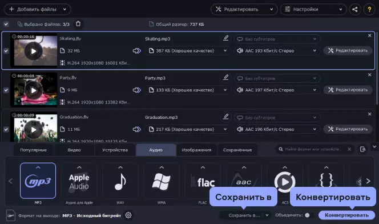Click the share icon in top bar

pyautogui.click(x=355, y=10)
